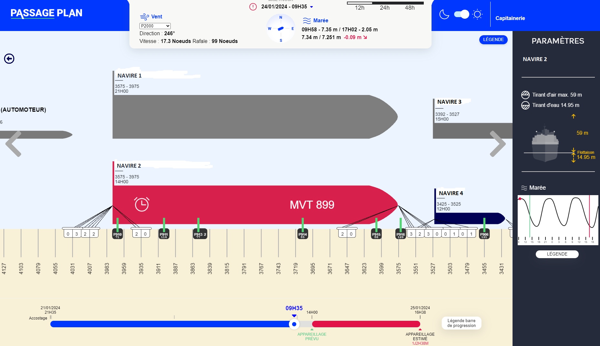The image size is (600, 346).
Task: Select the 48h forecast range
Action: pos(410,8)
